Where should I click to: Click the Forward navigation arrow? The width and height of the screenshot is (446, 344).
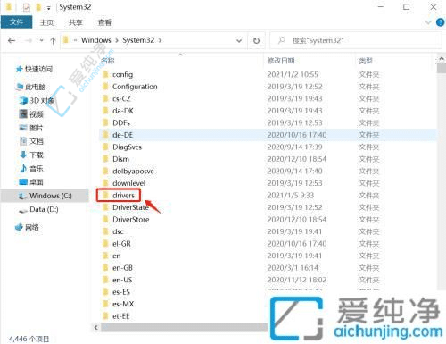pos(29,40)
